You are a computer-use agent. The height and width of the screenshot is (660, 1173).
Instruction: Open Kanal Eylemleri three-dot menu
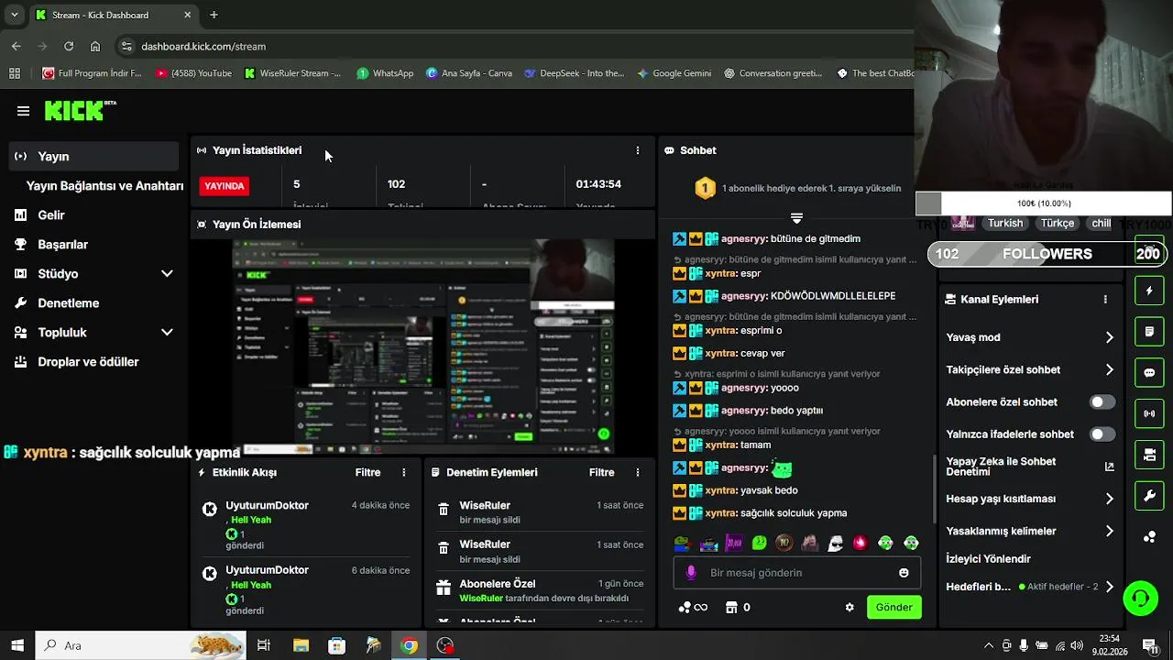(x=1105, y=299)
